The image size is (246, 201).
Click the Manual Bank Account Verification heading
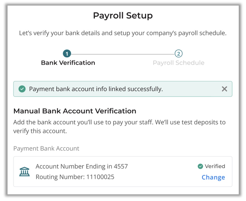(x=75, y=111)
